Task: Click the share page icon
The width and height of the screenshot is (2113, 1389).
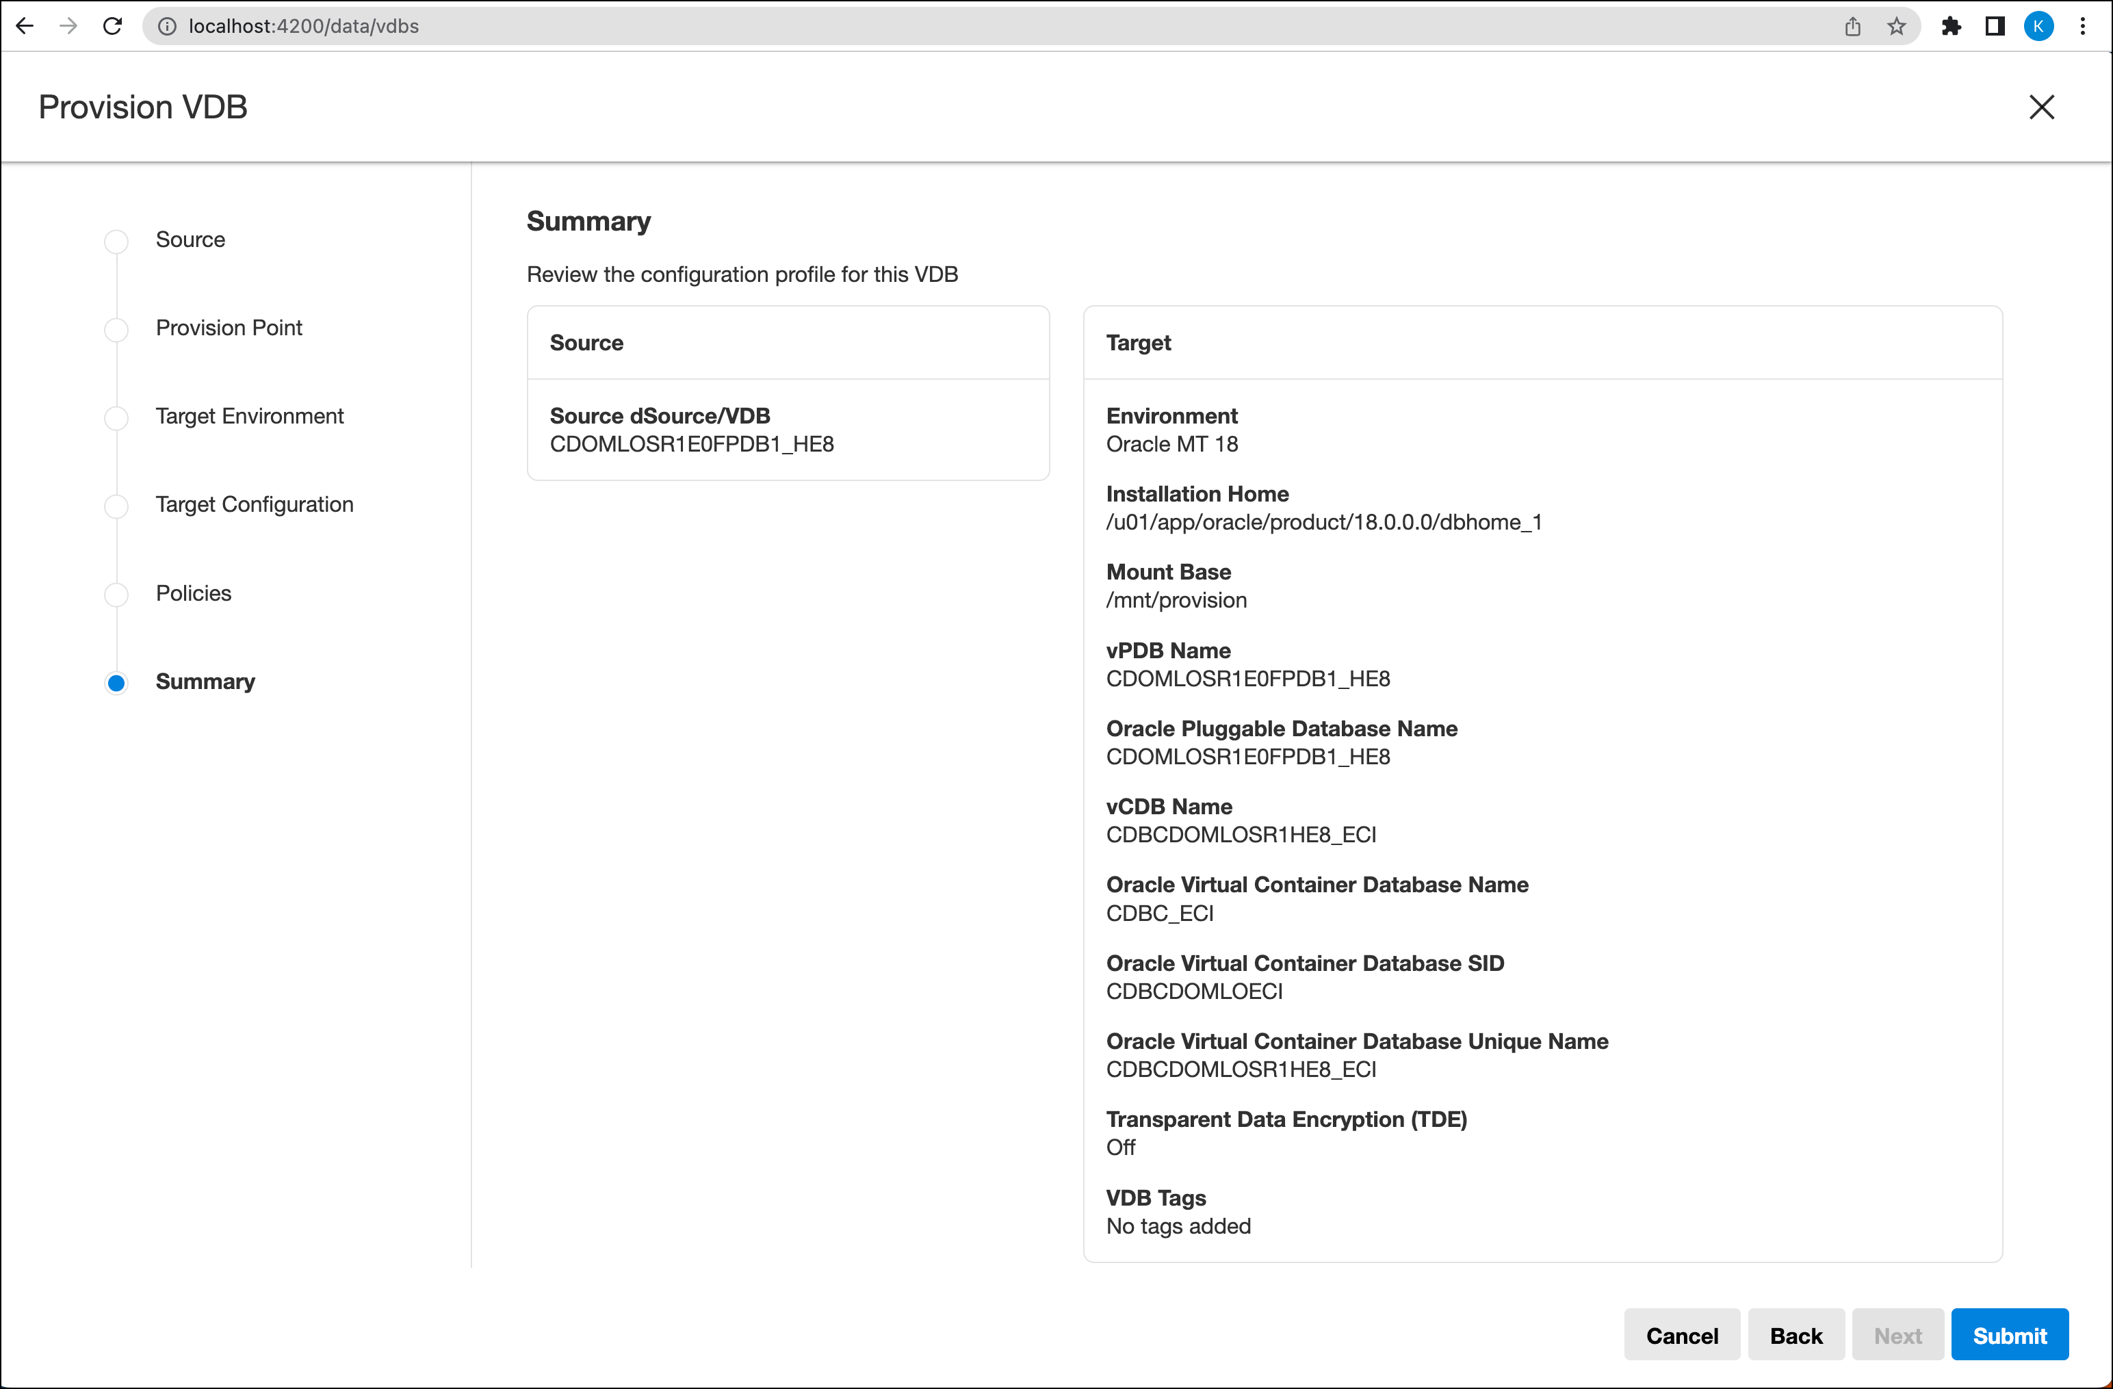Action: [x=1852, y=26]
